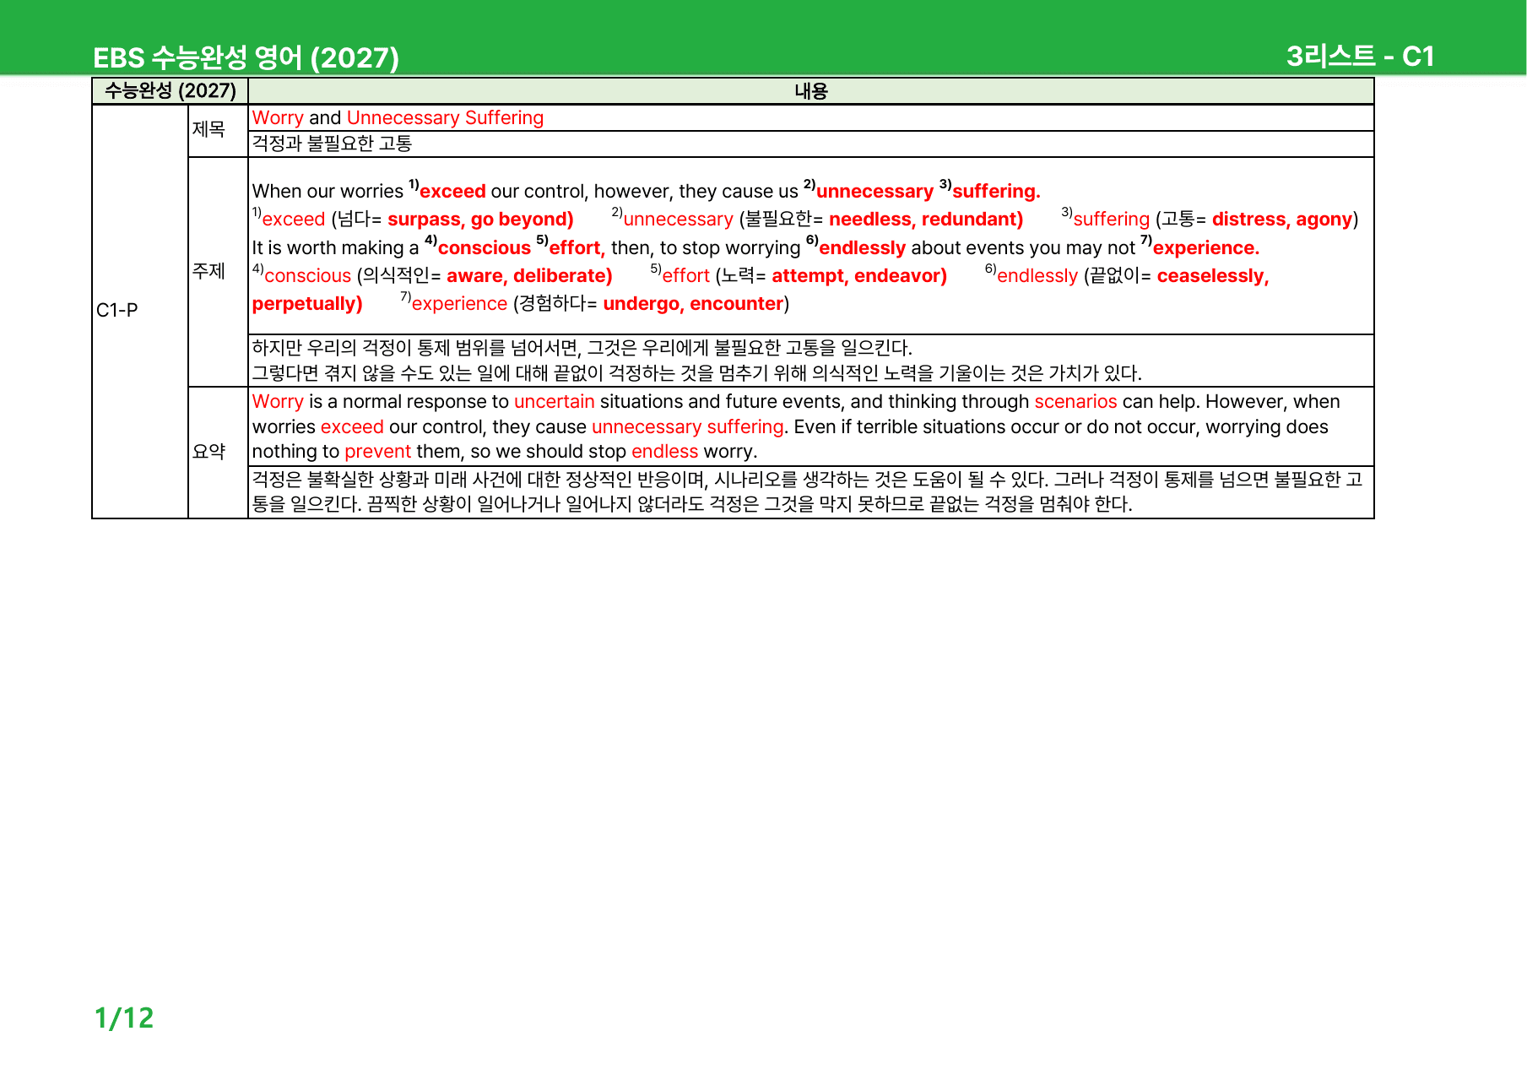Viewport: 1527px width, 1080px height.
Task: Click the red word 'uncertain' in the summary
Action: 555,402
